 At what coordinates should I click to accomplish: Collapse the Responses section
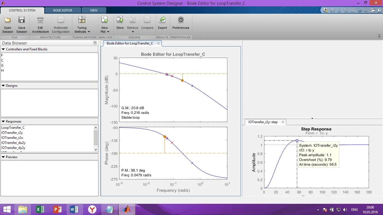pos(3,121)
